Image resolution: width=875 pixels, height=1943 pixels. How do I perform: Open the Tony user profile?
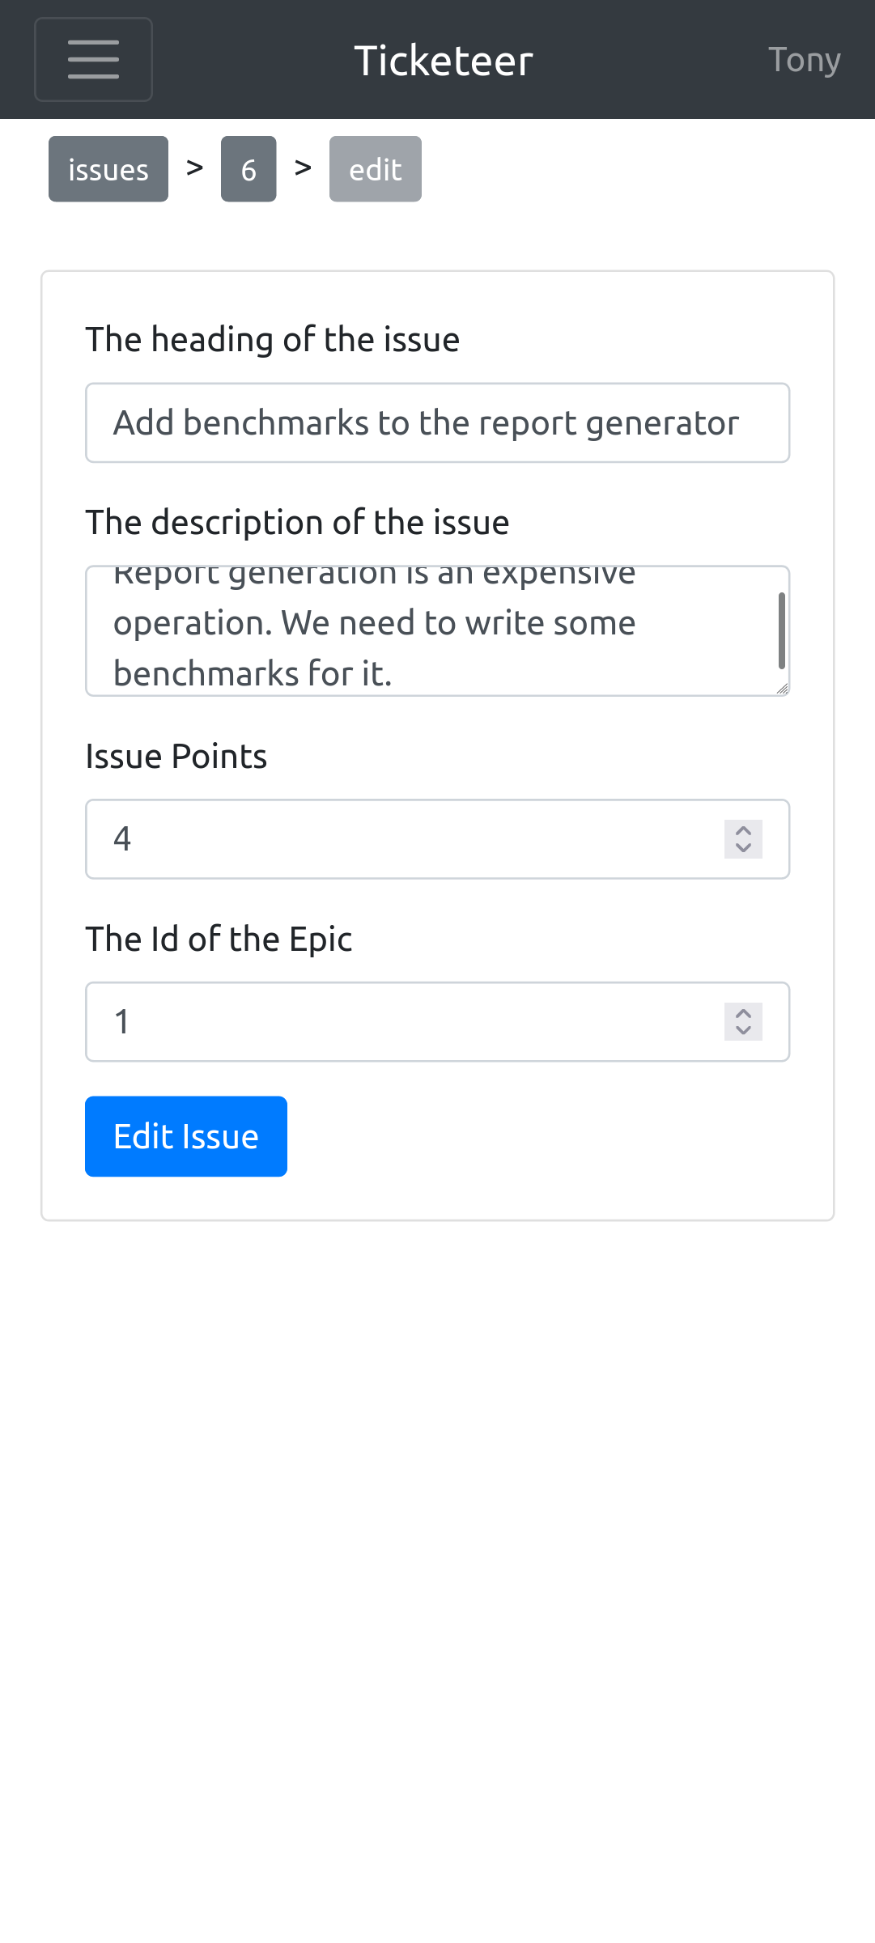pos(805,59)
